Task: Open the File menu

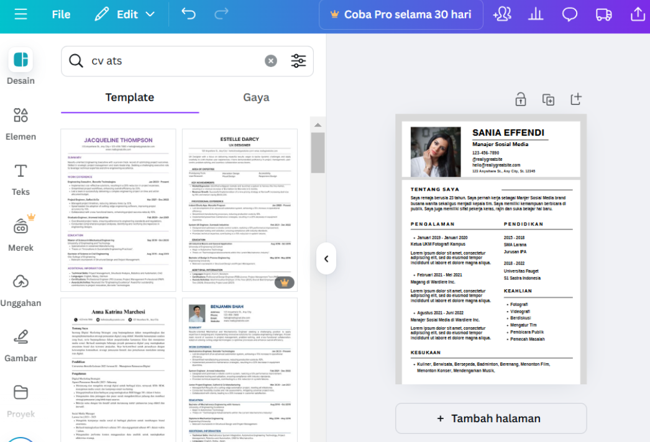Action: click(x=60, y=13)
